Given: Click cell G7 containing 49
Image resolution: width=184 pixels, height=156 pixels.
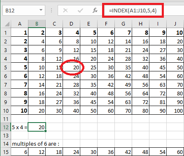Looking at the screenshot, I should click(123, 85).
